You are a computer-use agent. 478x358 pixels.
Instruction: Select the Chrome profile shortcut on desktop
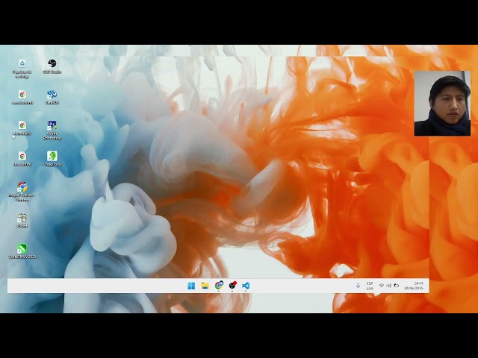(22, 192)
